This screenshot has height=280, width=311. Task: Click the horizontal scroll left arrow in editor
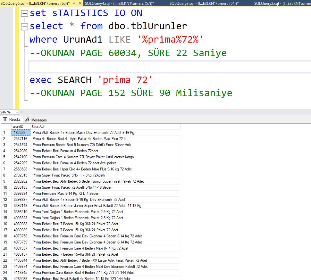21,112
